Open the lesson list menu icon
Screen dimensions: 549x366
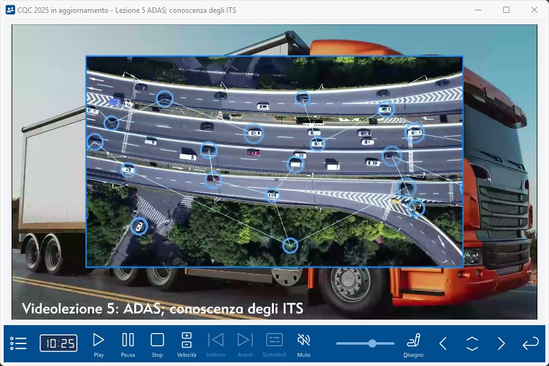18,343
